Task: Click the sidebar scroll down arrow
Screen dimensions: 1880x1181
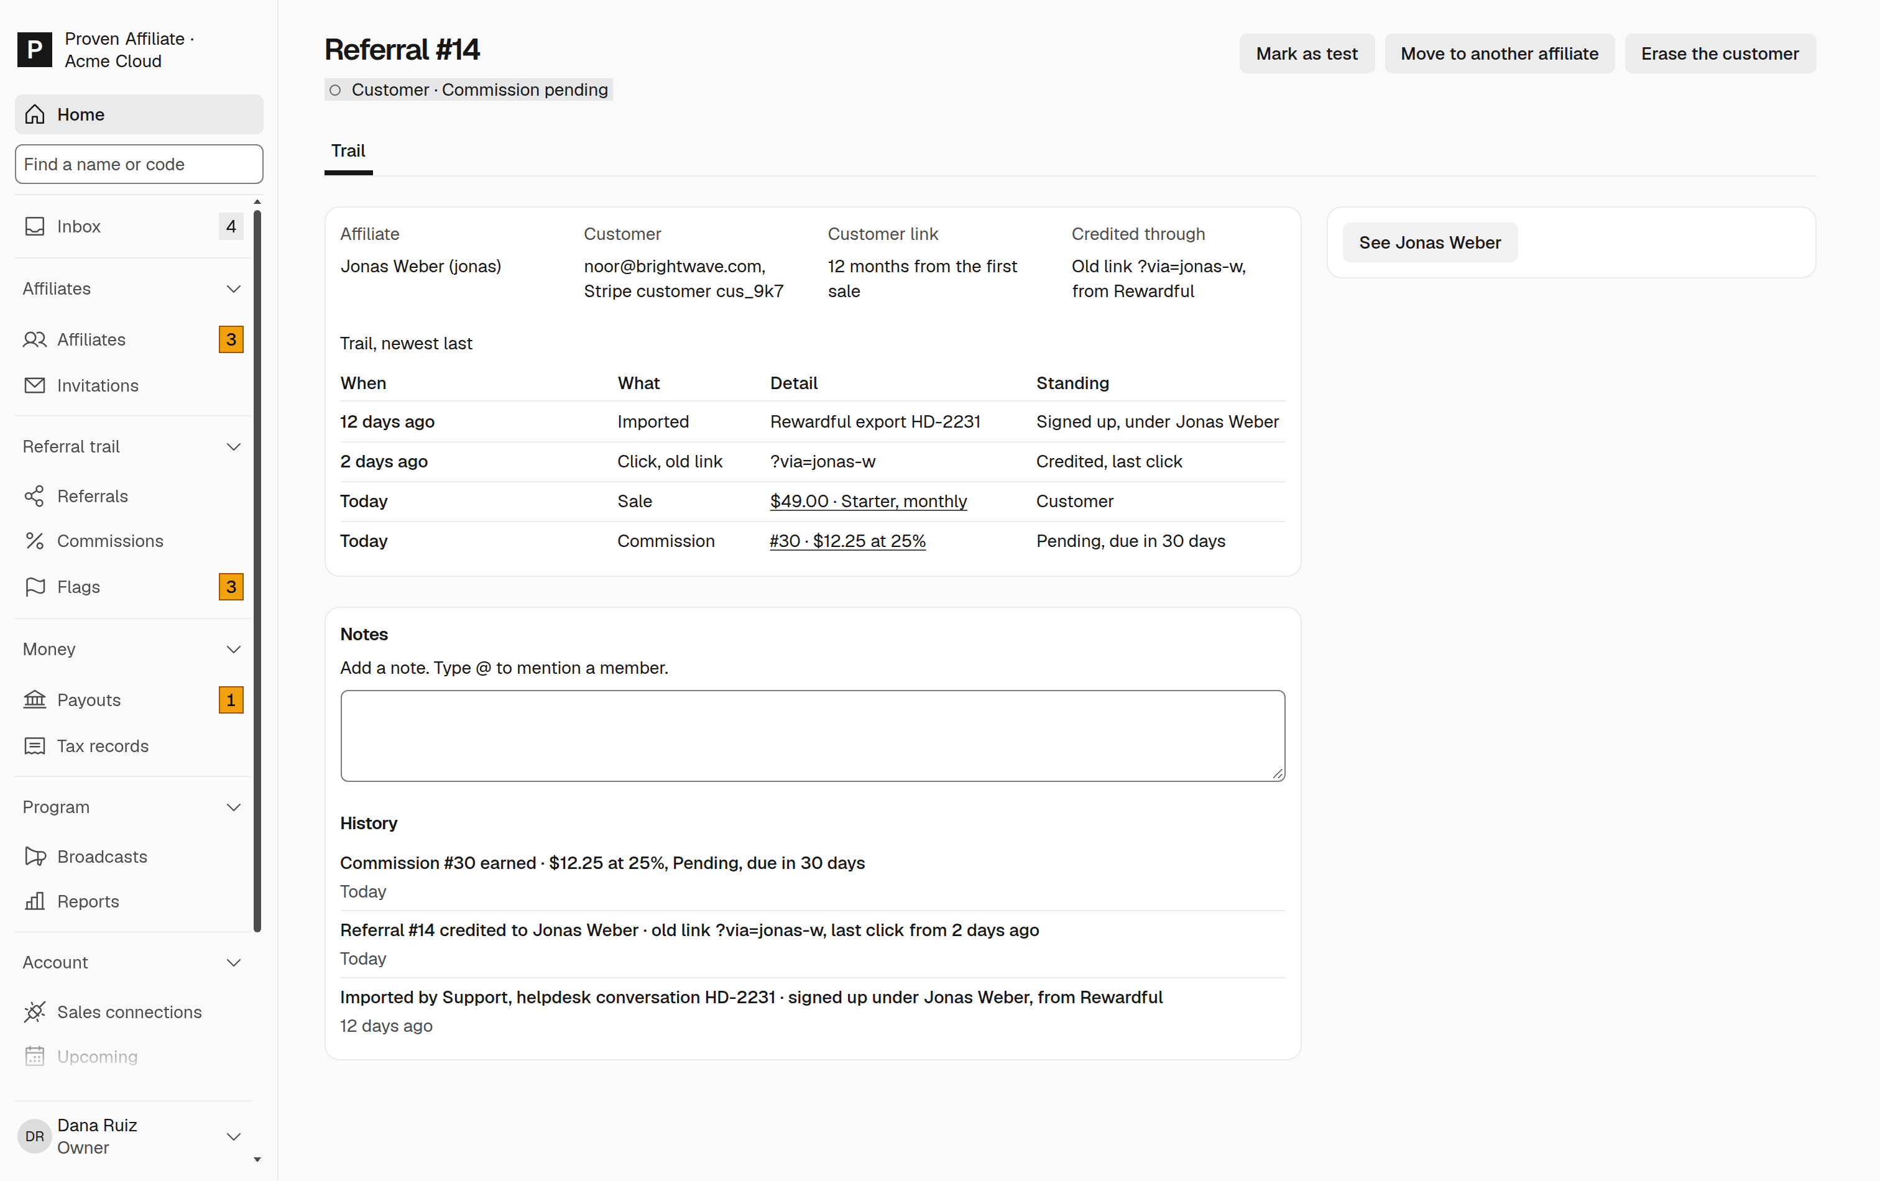Action: coord(257,1159)
